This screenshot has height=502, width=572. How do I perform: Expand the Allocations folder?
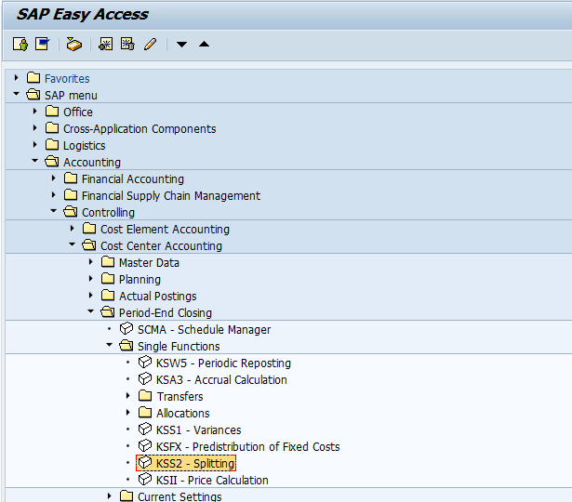pos(128,413)
